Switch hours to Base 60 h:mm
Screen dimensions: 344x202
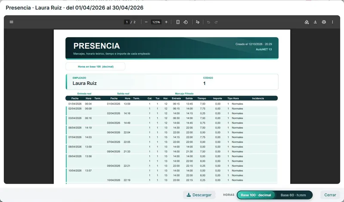point(293,195)
